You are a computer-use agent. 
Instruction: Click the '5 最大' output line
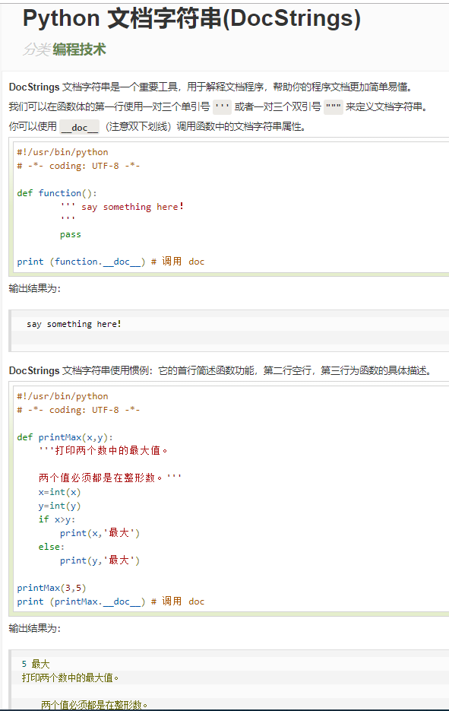[36, 665]
